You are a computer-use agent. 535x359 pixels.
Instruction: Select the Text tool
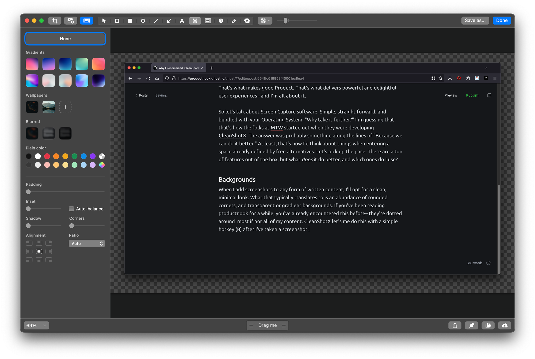(182, 21)
